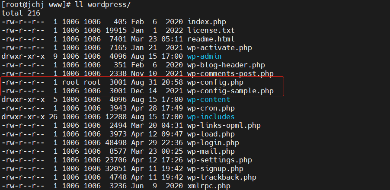Click the blue wp-content directory name
390x190 pixels.
coord(209,100)
